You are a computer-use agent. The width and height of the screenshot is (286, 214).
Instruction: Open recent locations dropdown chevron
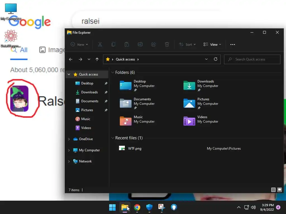pos(89,59)
